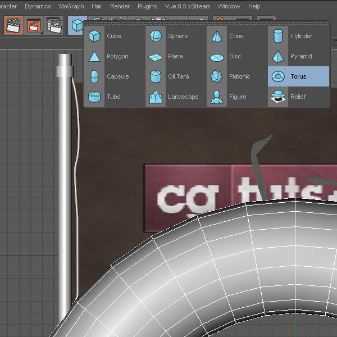Open the Help menu

[254, 6]
